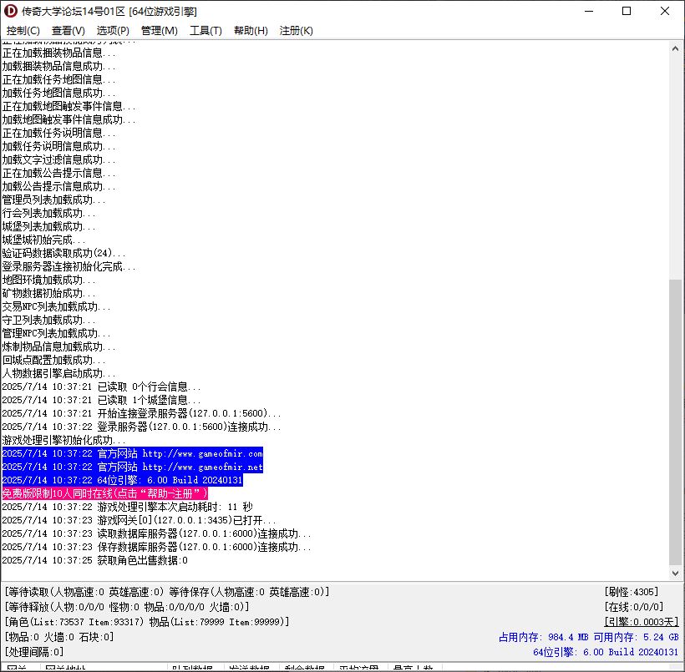Open the 工具(T) menu
Image resolution: width=685 pixels, height=672 pixels.
[205, 31]
